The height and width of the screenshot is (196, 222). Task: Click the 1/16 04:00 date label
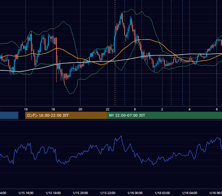[190, 193]
